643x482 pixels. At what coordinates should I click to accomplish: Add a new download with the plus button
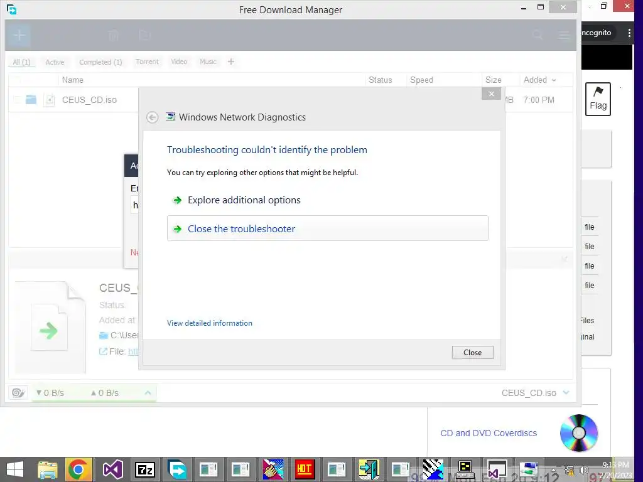pos(19,35)
